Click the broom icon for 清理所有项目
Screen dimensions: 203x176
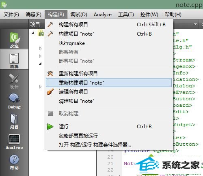(50, 92)
